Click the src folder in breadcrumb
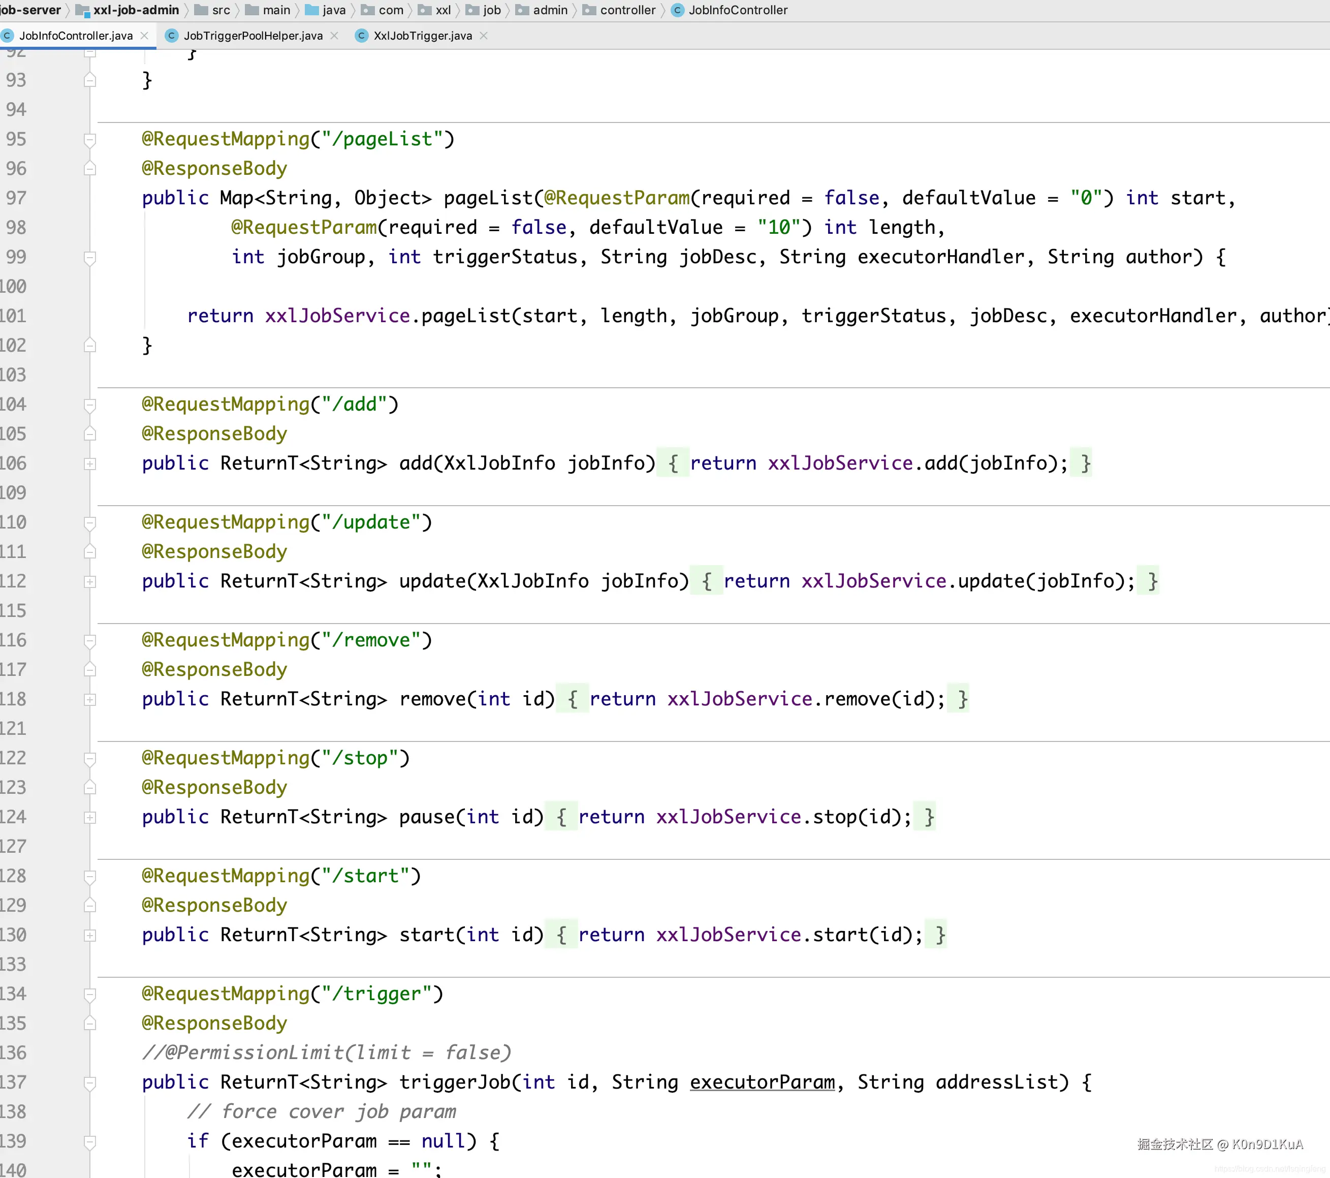The height and width of the screenshot is (1178, 1330). tap(220, 10)
